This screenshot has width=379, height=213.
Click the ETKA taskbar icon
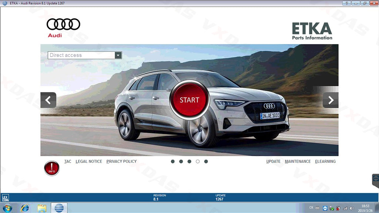pyautogui.click(x=59, y=208)
